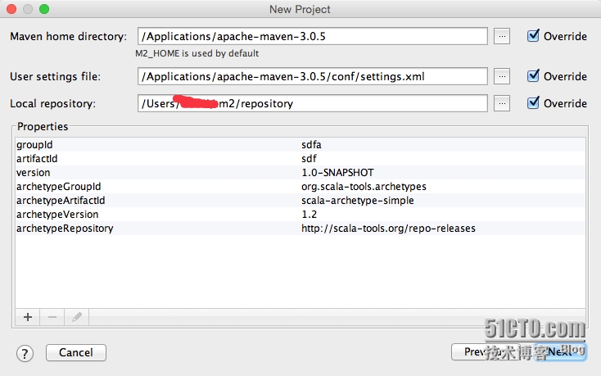Select the groupId property row
601x376 pixels.
pos(300,144)
